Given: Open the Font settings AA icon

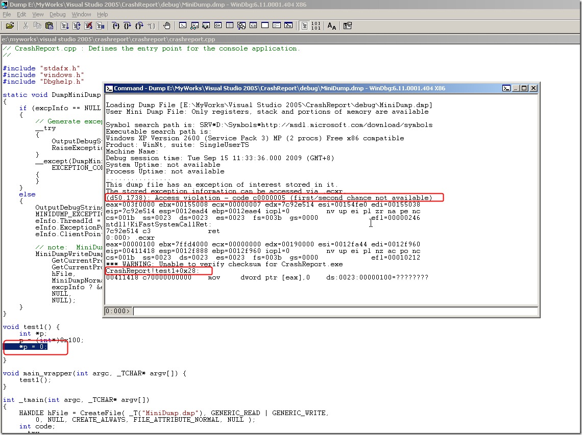Looking at the screenshot, I should click(x=332, y=25).
